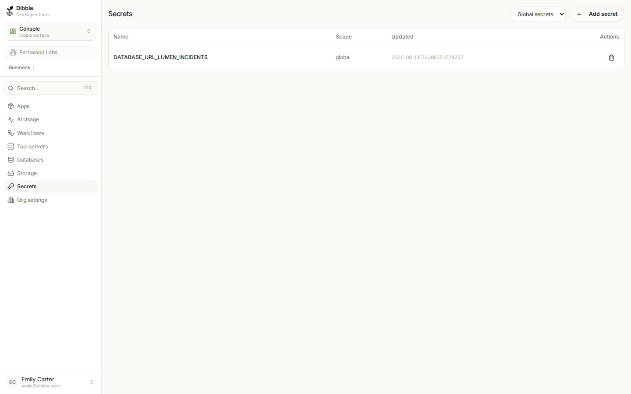Click the emily@dibbla.work email text
631x394 pixels.
[41, 386]
